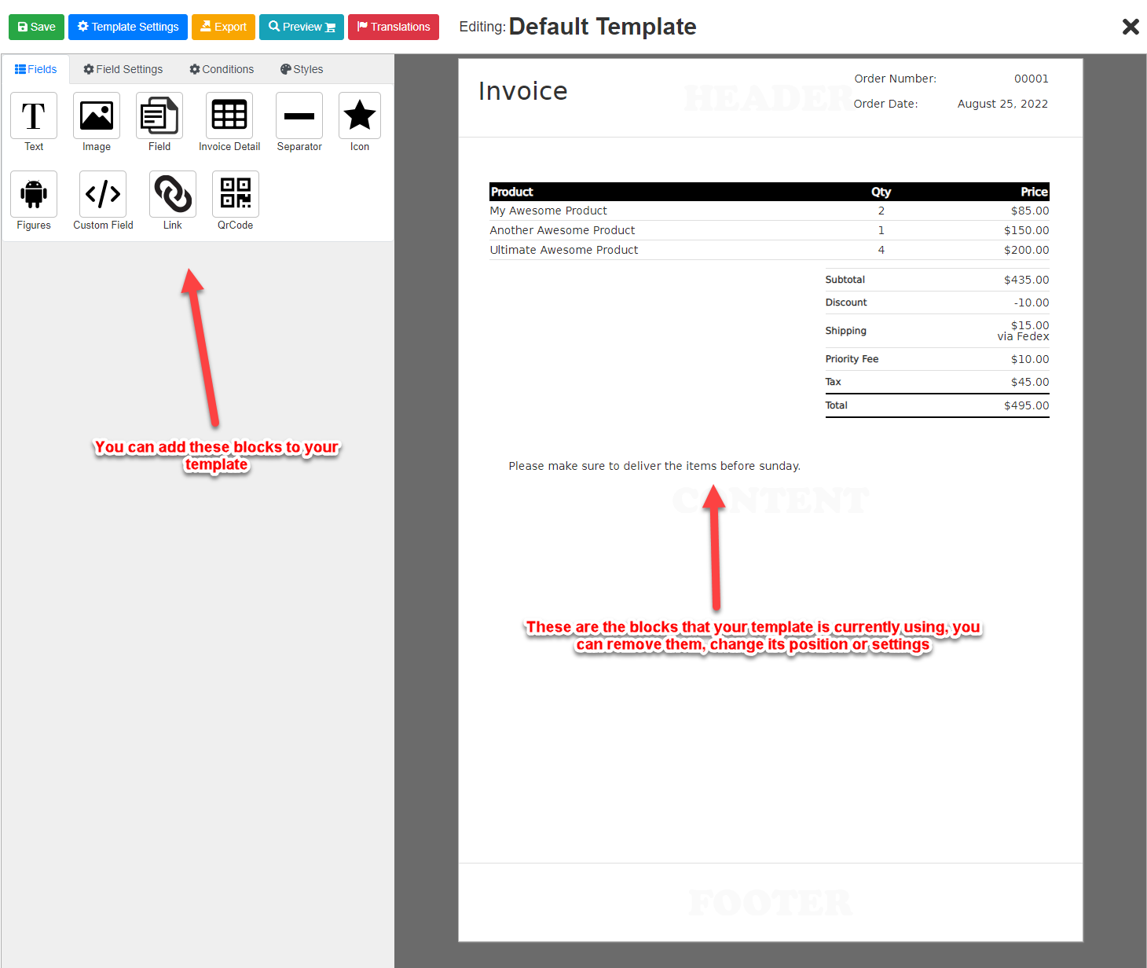
Task: Open Template Settings
Action: pos(127,26)
